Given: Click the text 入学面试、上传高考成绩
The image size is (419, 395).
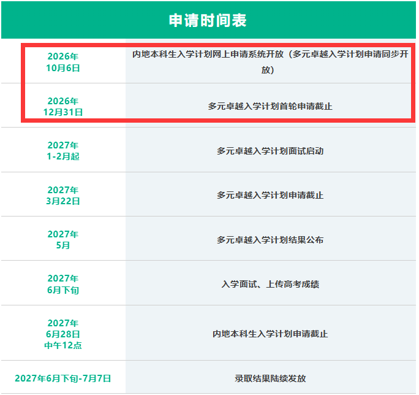Looking at the screenshot, I should click(270, 284).
